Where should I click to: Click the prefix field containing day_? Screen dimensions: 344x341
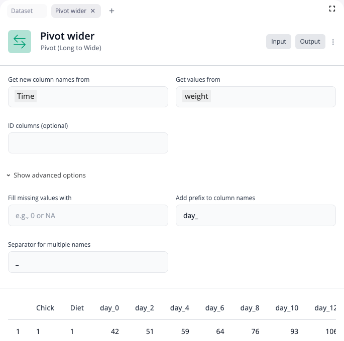255,216
